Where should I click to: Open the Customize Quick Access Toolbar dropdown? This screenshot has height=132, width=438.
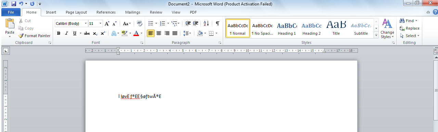pyautogui.click(x=40, y=4)
